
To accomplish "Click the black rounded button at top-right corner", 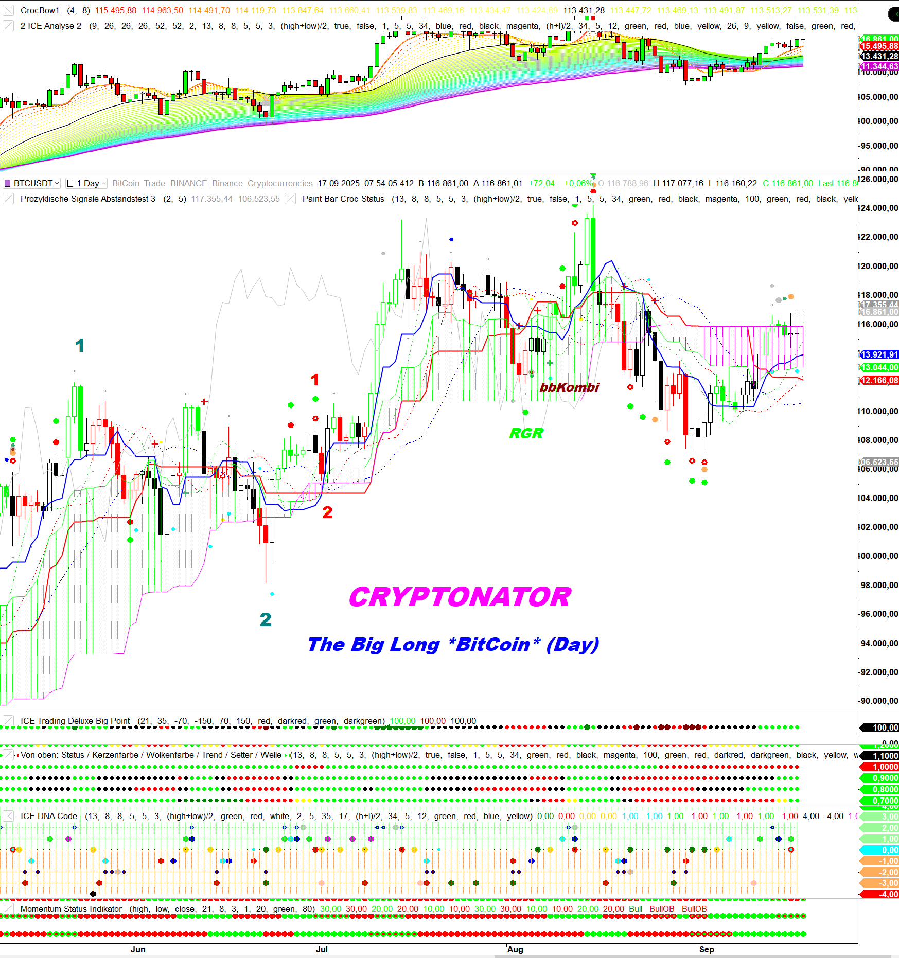I will click(x=894, y=14).
